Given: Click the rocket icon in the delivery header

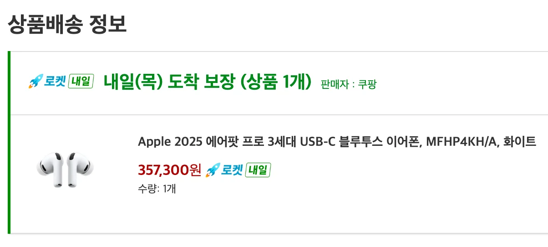Looking at the screenshot, I should tap(36, 82).
